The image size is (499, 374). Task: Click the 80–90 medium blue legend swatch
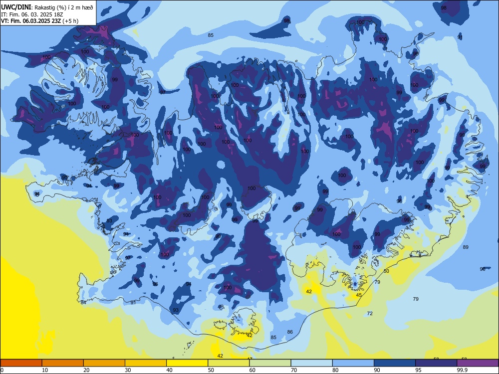(353, 363)
